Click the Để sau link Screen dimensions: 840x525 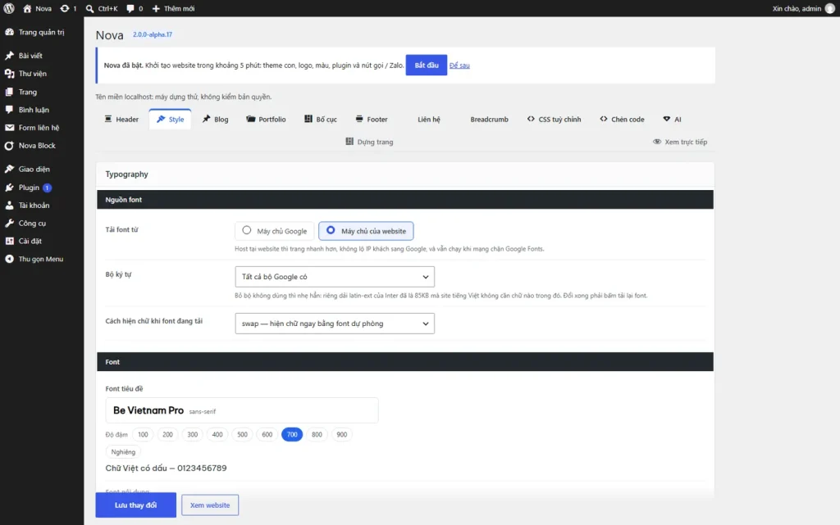[x=459, y=66]
